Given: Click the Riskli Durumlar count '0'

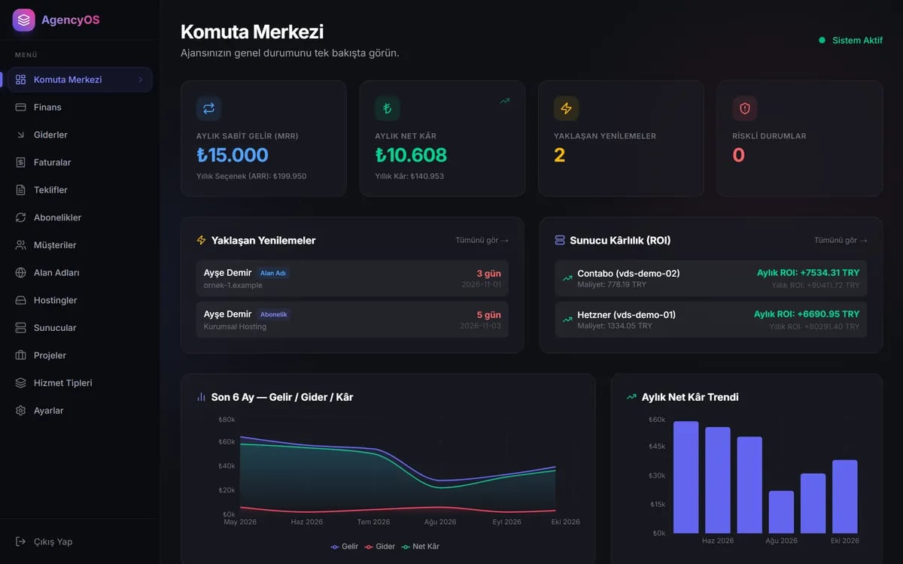Looking at the screenshot, I should [x=739, y=155].
